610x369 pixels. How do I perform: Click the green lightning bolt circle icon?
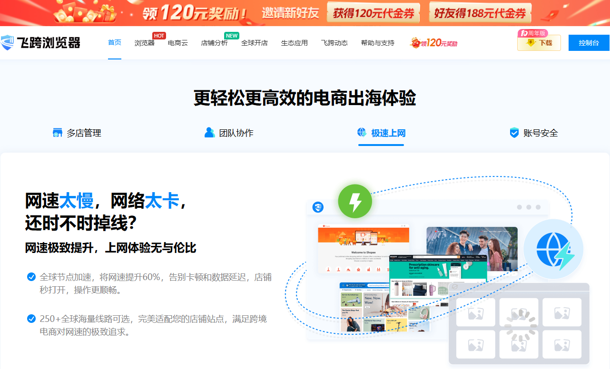[355, 202]
